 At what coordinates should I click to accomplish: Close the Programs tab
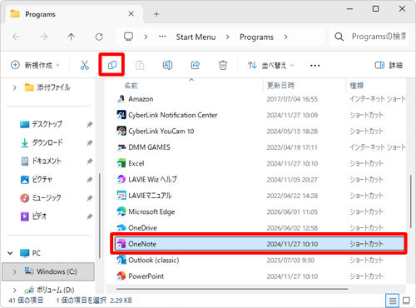(x=131, y=14)
